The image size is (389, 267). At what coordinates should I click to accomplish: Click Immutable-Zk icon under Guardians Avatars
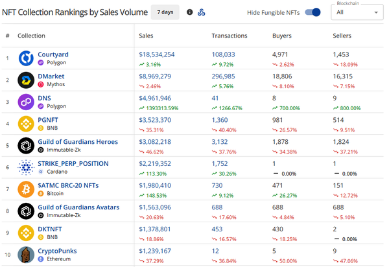click(41, 215)
